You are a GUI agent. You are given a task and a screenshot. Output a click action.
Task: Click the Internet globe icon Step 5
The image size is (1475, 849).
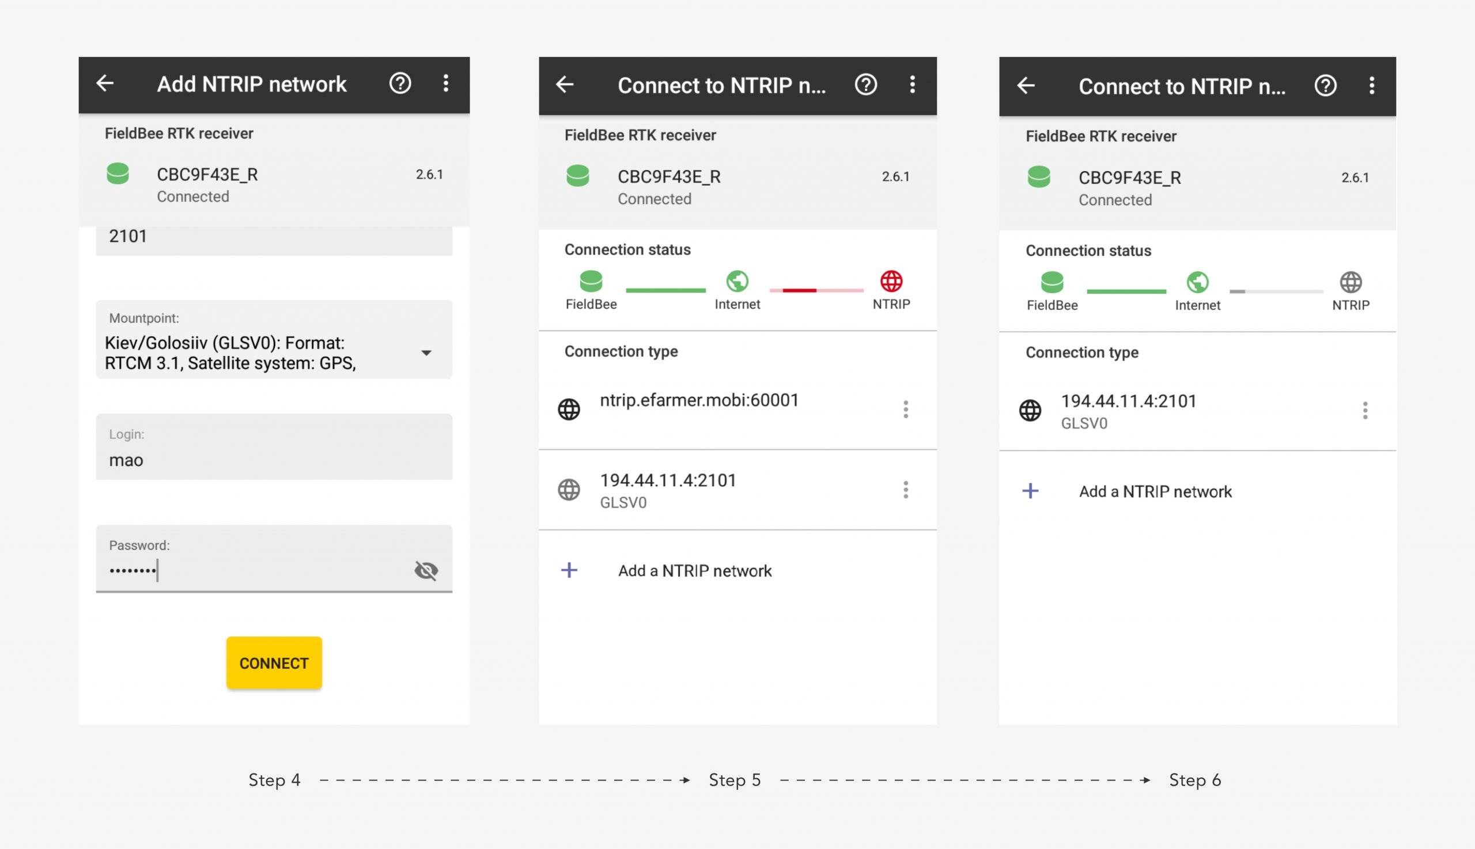pos(736,282)
